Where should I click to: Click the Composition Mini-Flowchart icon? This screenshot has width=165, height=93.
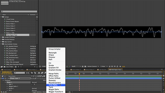(x=28, y=73)
